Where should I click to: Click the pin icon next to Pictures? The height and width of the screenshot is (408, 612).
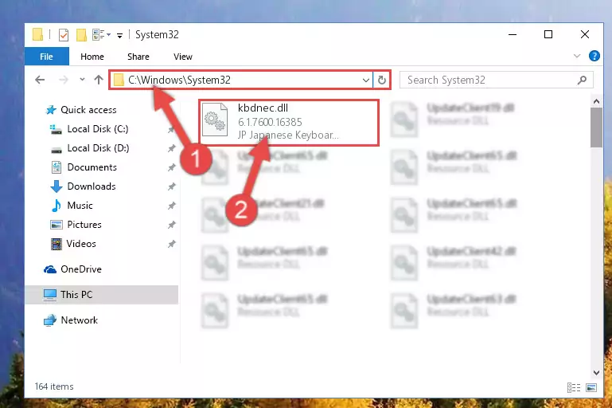point(171,225)
